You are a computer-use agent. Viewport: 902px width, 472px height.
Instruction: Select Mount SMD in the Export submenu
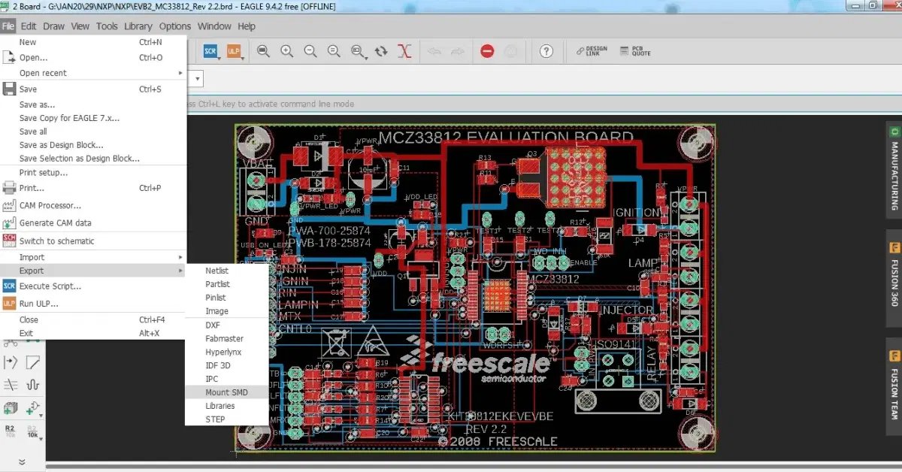226,392
